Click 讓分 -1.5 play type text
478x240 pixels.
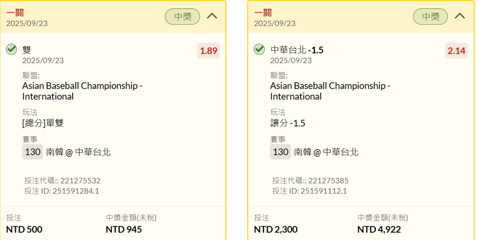click(288, 123)
